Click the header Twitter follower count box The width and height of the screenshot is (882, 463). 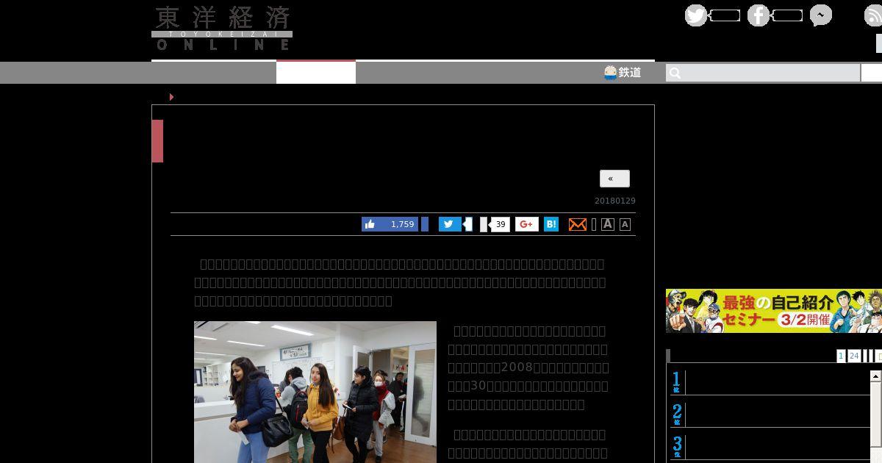[725, 15]
